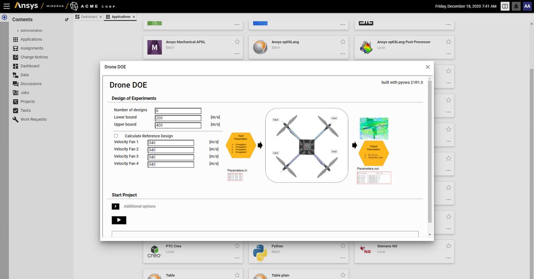Star the Table plain application

pos(343,275)
